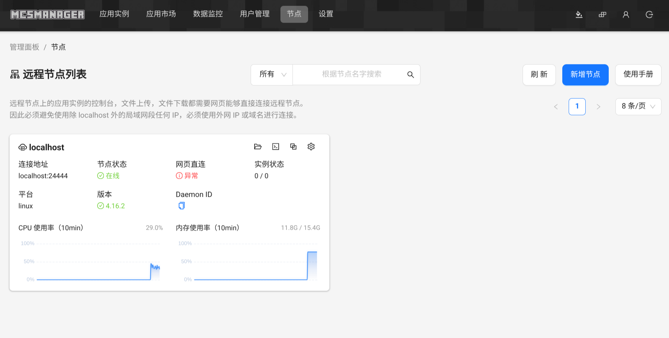Screen dimensions: 669x338
Task: Open the 应用市场 menu
Action: click(x=161, y=14)
